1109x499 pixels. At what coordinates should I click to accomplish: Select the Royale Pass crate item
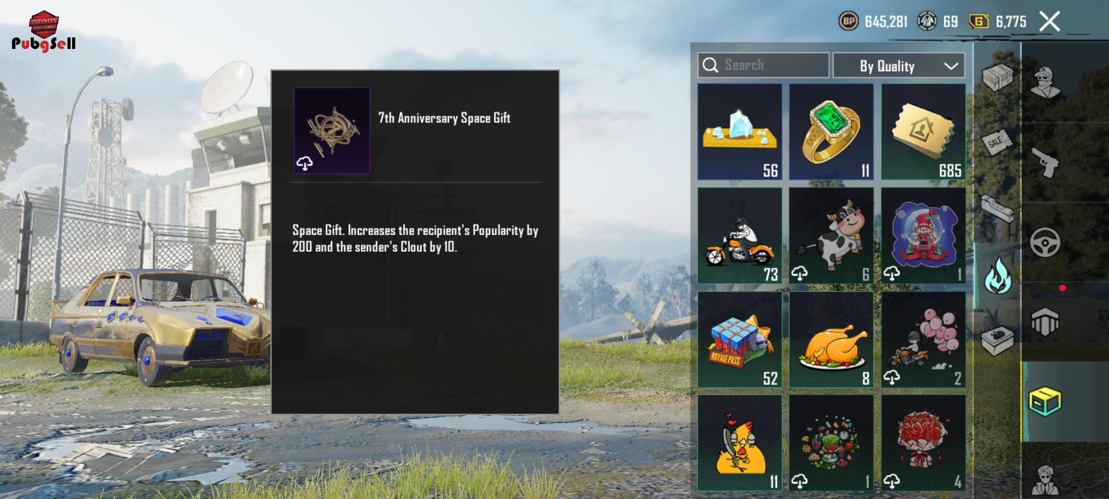pyautogui.click(x=739, y=340)
